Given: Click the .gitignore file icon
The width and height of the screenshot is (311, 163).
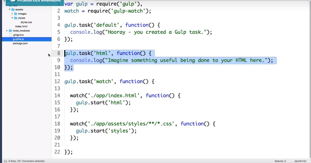Looking at the screenshot, I should [10, 35].
